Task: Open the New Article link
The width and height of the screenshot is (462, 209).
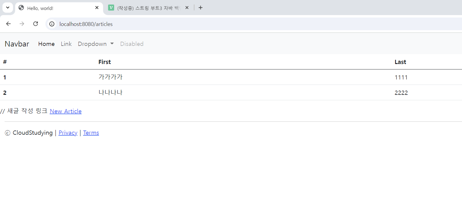Action: pos(66,111)
